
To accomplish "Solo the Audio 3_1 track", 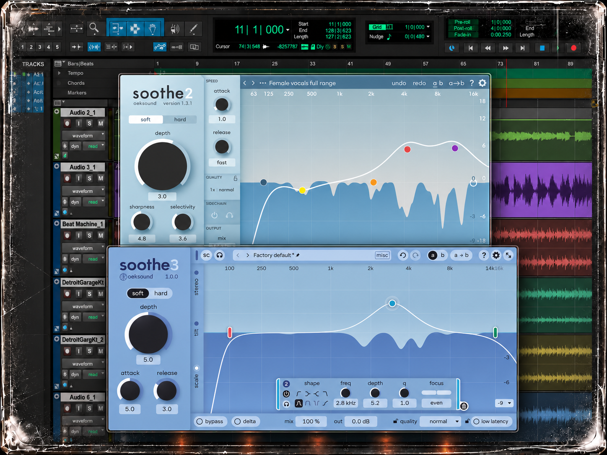I will (x=89, y=178).
